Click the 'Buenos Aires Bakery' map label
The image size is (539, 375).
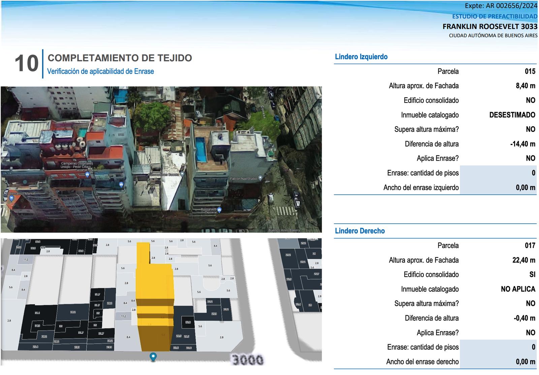[284, 230]
